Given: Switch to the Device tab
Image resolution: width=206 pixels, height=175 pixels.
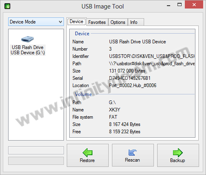Looking at the screenshot, I should tap(77, 21).
